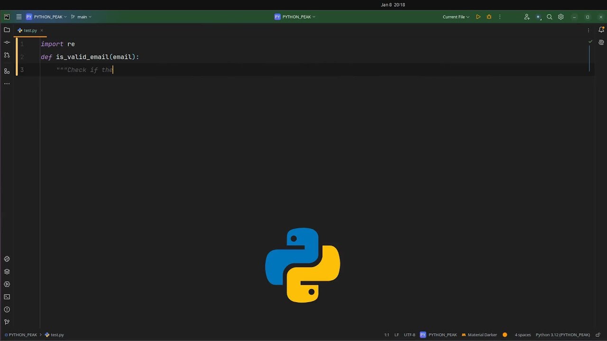The width and height of the screenshot is (607, 341).
Task: Open the Git tool window at sidebar bottom
Action: pyautogui.click(x=7, y=322)
